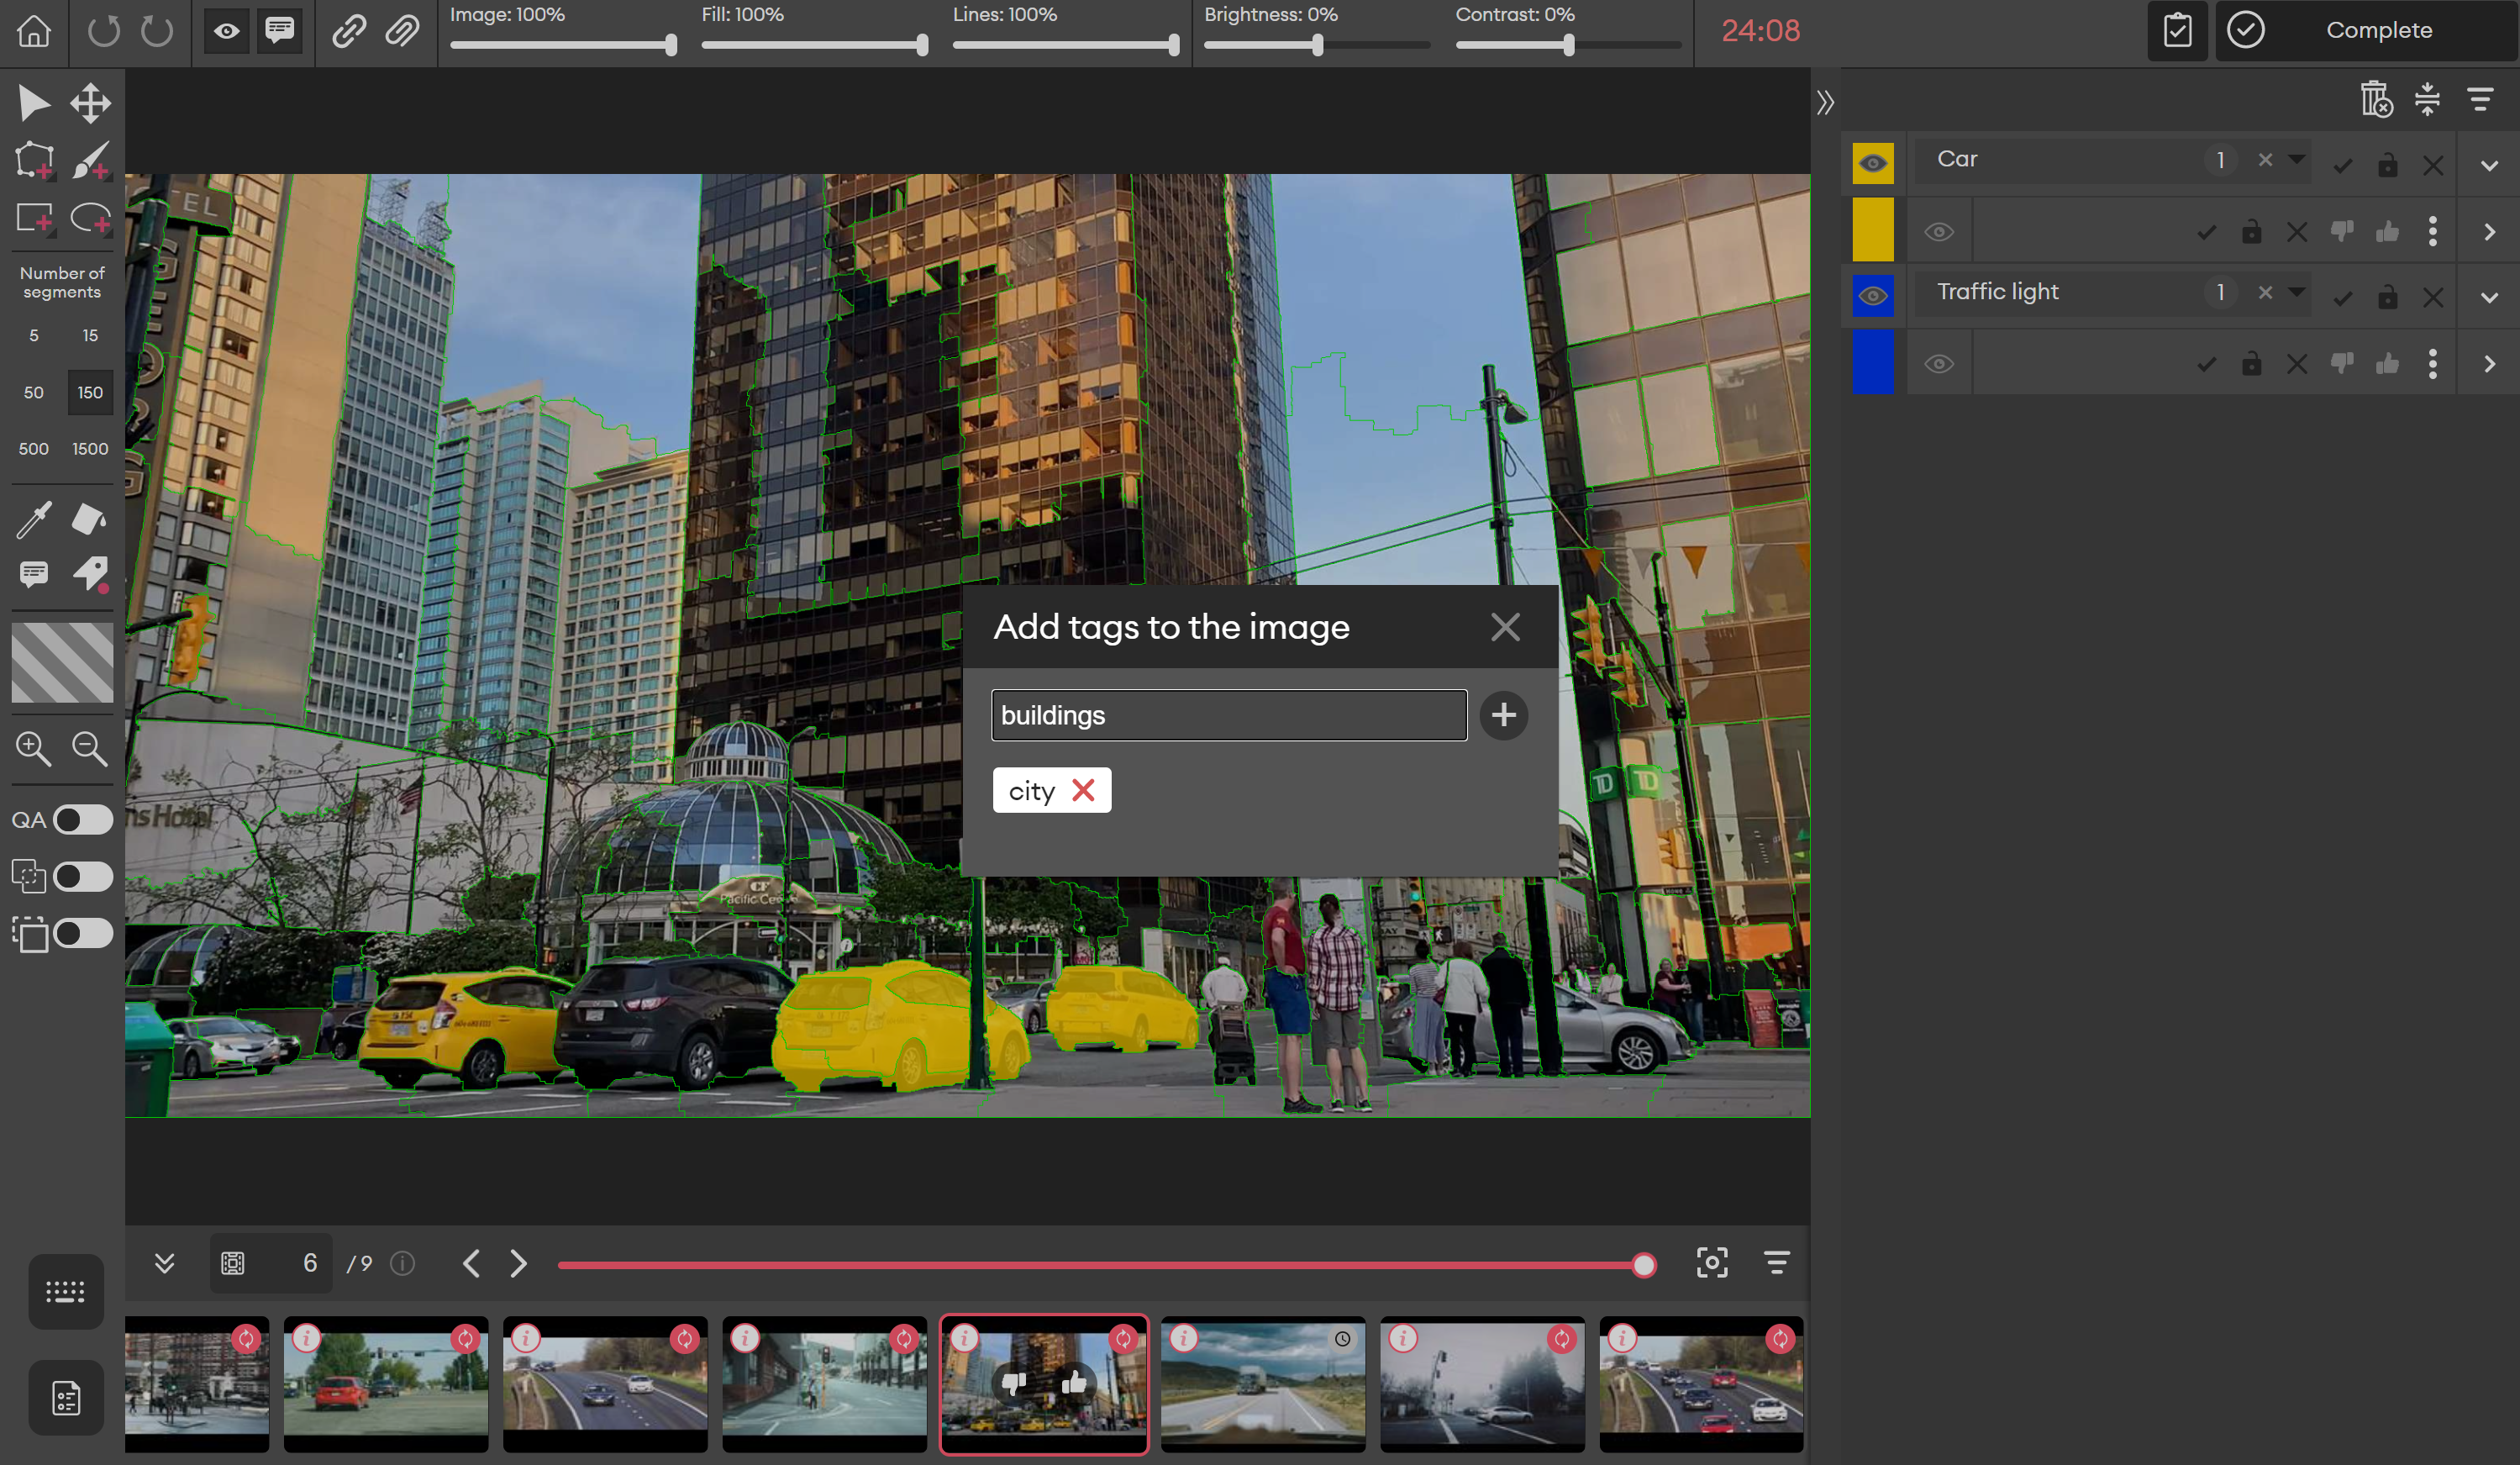The width and height of the screenshot is (2520, 1465).
Task: Select the brush add tool
Action: pos(90,160)
